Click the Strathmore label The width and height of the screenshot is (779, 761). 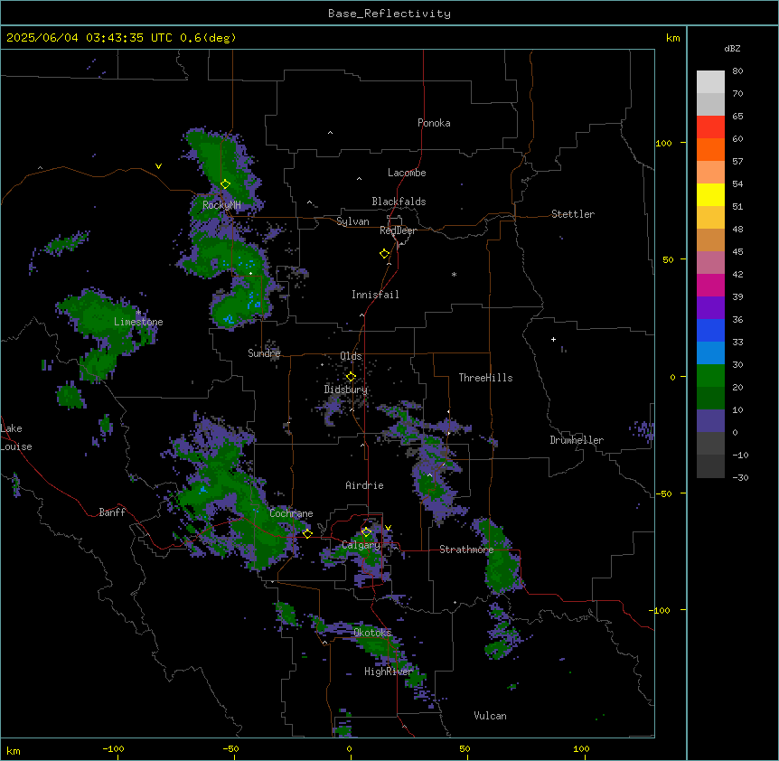pos(466,550)
